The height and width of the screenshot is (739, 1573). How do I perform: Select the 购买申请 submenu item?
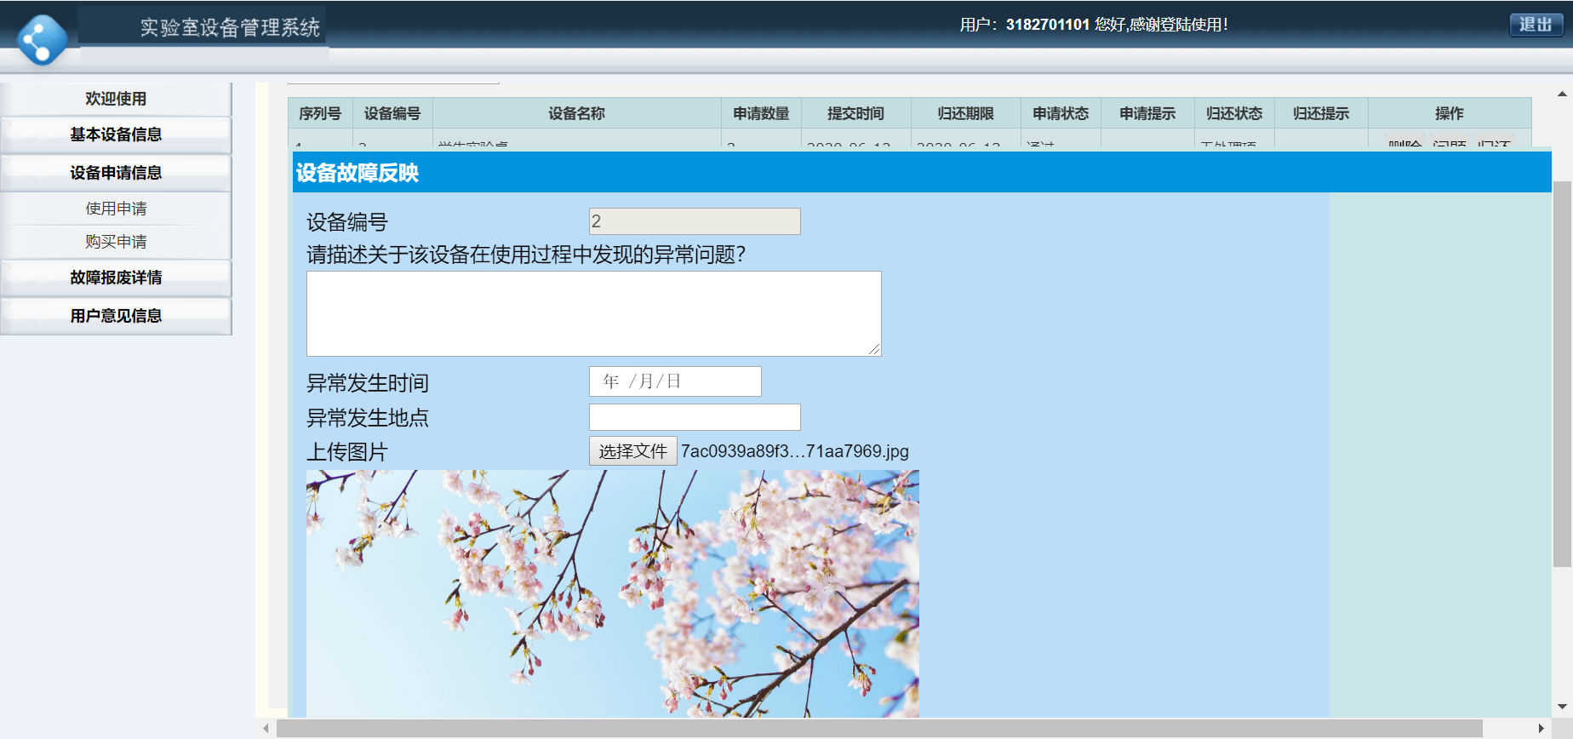(x=116, y=242)
